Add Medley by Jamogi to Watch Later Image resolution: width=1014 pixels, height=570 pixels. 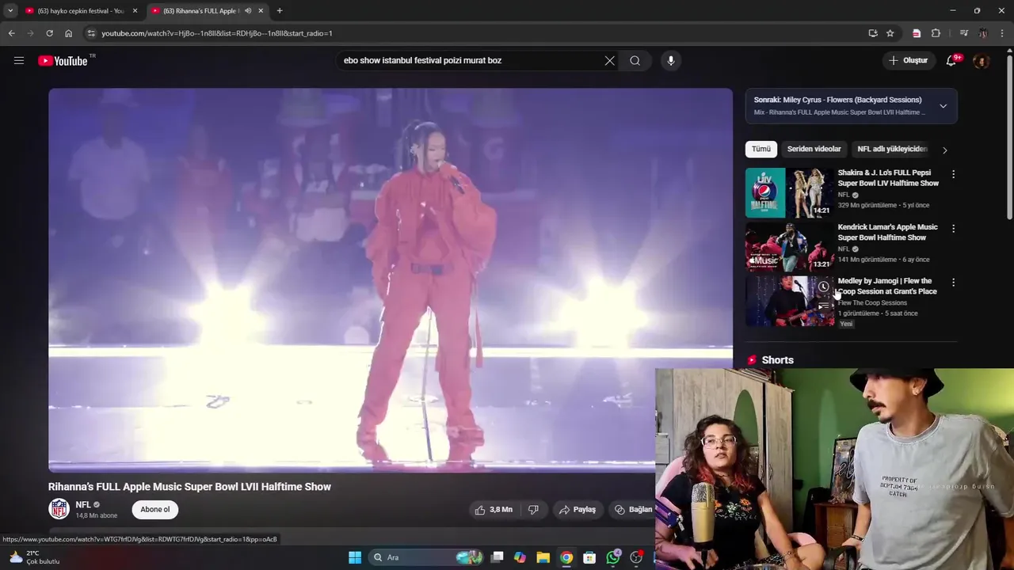tap(823, 287)
